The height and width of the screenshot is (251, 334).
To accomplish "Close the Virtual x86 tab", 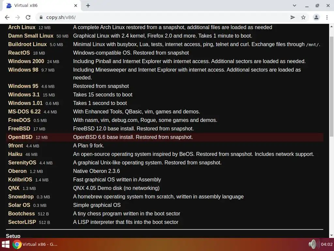I will [x=76, y=6].
